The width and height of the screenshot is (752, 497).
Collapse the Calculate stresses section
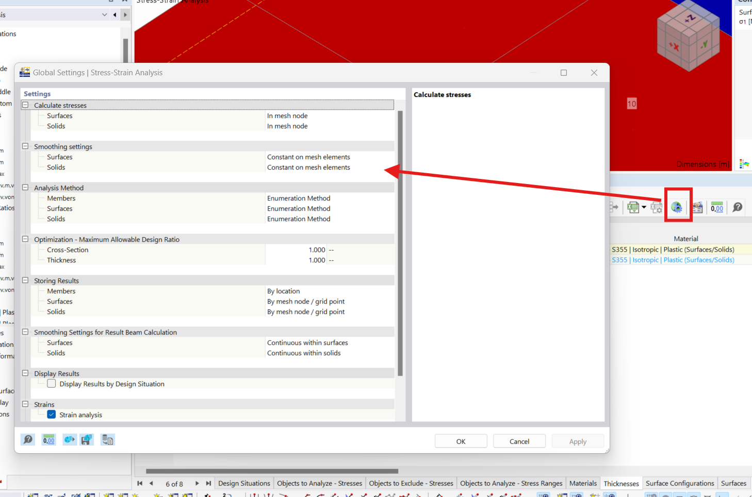[25, 105]
